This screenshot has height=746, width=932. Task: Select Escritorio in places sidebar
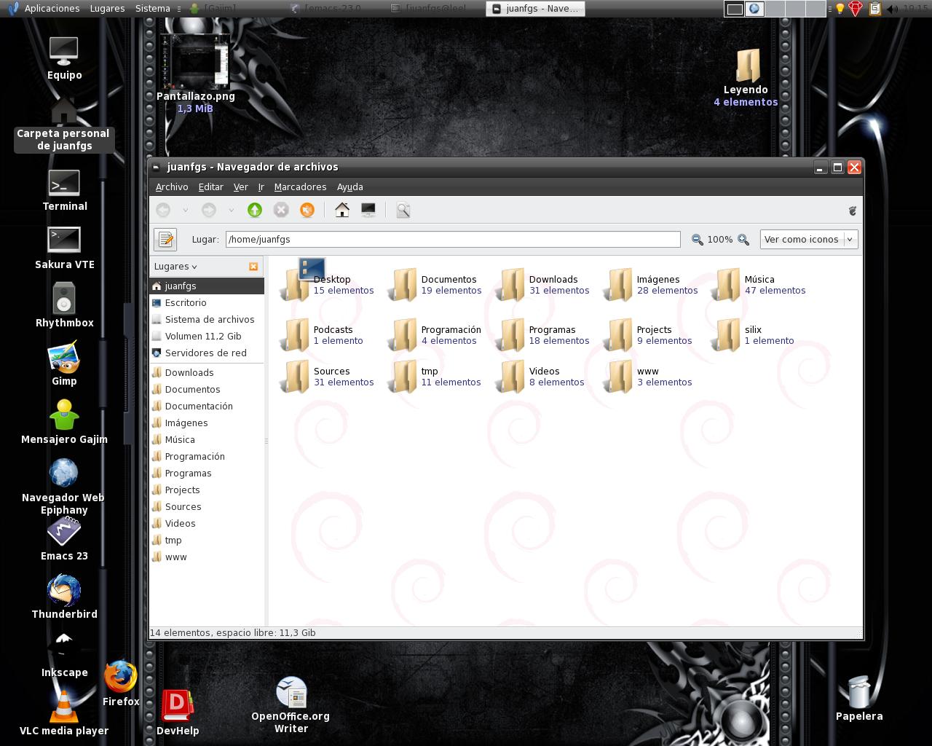pyautogui.click(x=207, y=303)
